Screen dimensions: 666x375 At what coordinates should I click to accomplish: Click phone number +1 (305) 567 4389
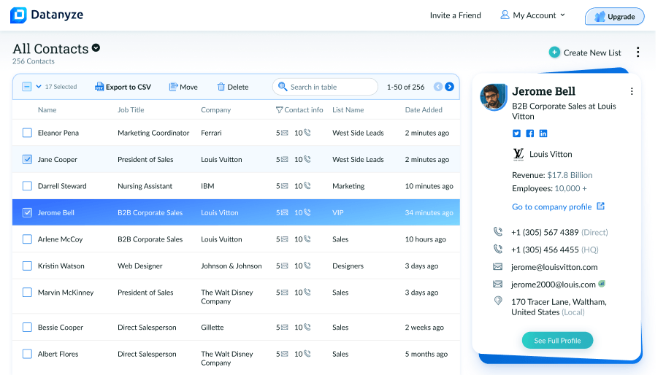(x=545, y=232)
